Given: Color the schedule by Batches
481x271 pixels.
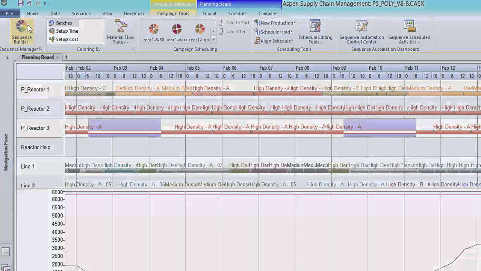Looking at the screenshot, I should click(x=64, y=23).
